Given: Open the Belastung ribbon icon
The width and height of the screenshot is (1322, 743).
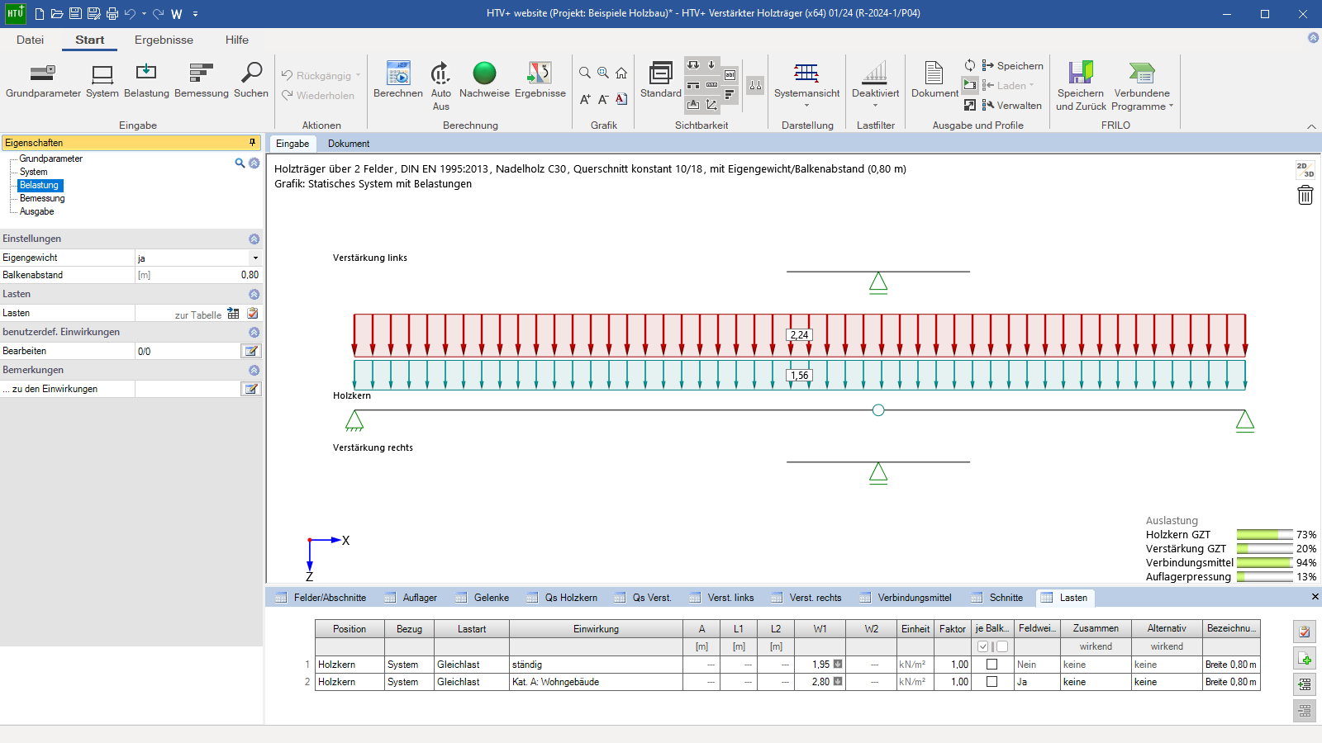Looking at the screenshot, I should (x=146, y=81).
